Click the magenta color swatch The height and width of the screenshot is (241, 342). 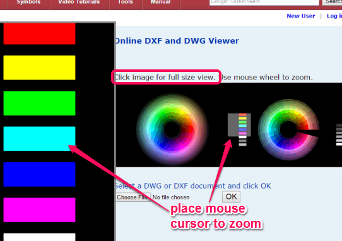(x=40, y=210)
